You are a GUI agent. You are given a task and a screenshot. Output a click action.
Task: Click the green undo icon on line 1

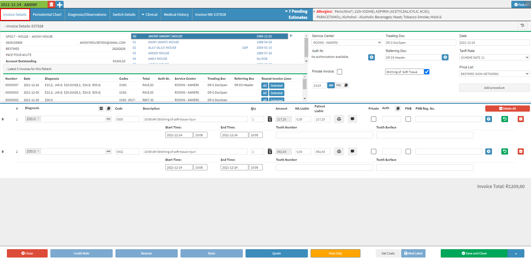[504, 119]
